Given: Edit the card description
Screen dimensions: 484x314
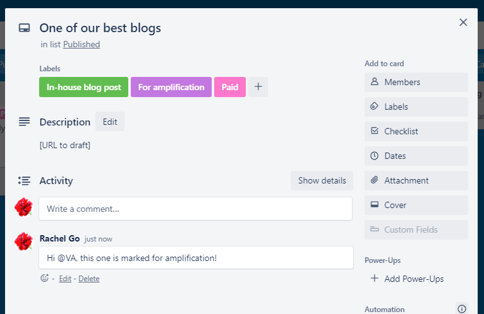Looking at the screenshot, I should [x=110, y=122].
